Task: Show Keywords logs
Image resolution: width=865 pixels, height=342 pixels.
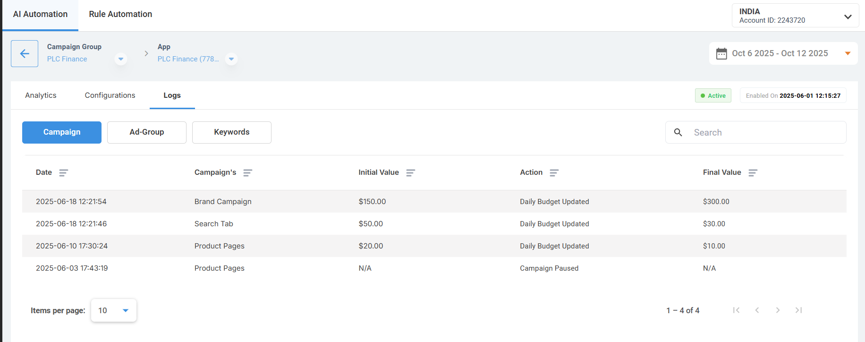Action: pos(231,132)
